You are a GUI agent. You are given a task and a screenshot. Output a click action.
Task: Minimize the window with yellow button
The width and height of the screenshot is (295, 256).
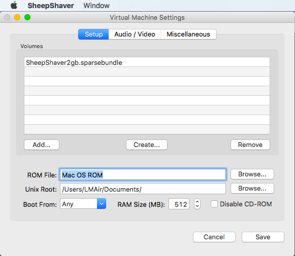click(x=17, y=17)
